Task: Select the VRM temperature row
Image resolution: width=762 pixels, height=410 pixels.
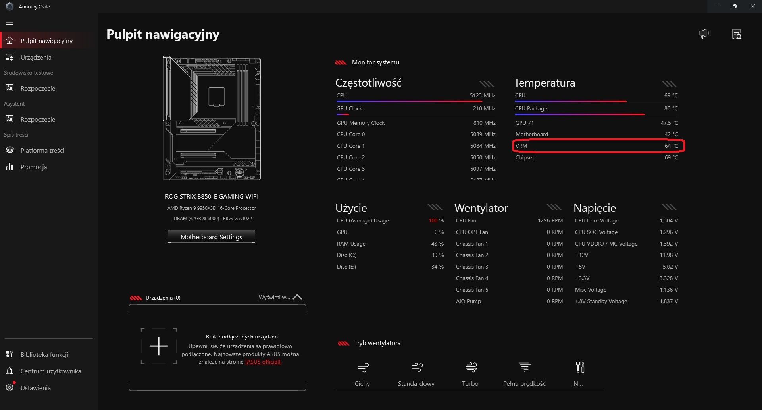Action: coord(597,146)
